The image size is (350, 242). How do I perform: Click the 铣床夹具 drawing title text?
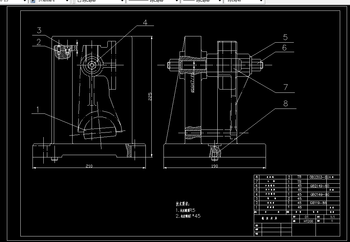coord(270,218)
